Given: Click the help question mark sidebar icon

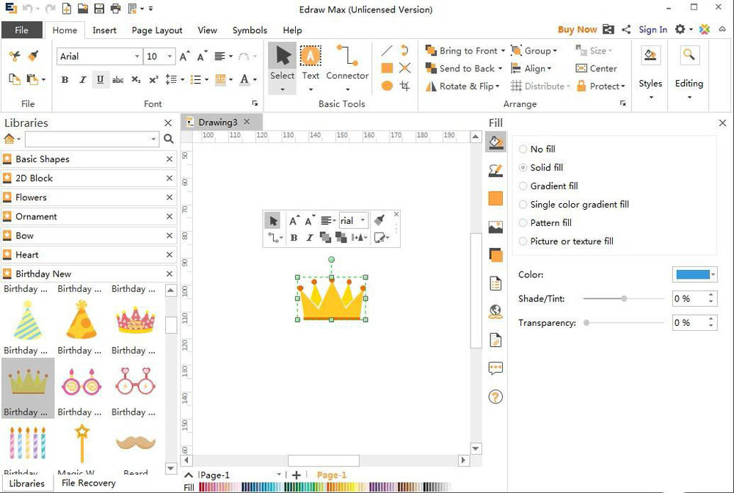Looking at the screenshot, I should coord(495,397).
